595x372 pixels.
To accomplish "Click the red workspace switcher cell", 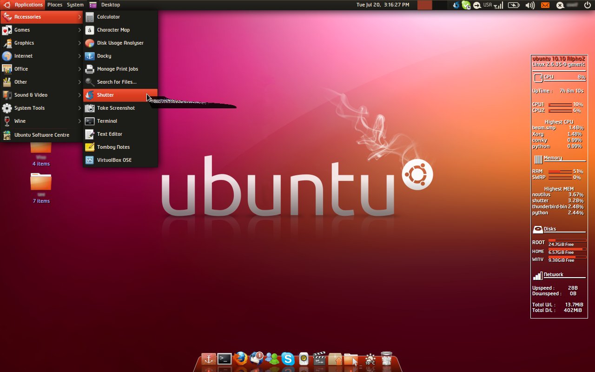I will (x=424, y=5).
